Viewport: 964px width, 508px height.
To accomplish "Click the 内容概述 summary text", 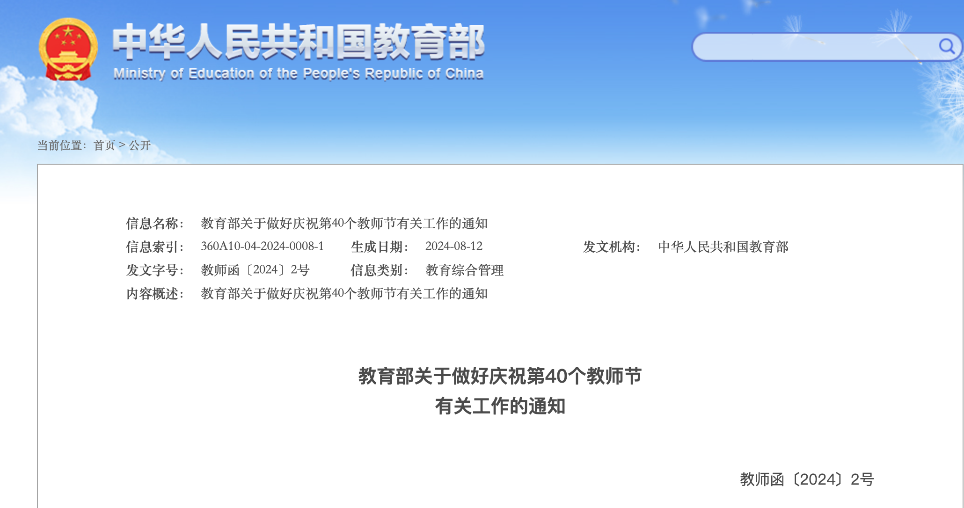I will click(344, 293).
